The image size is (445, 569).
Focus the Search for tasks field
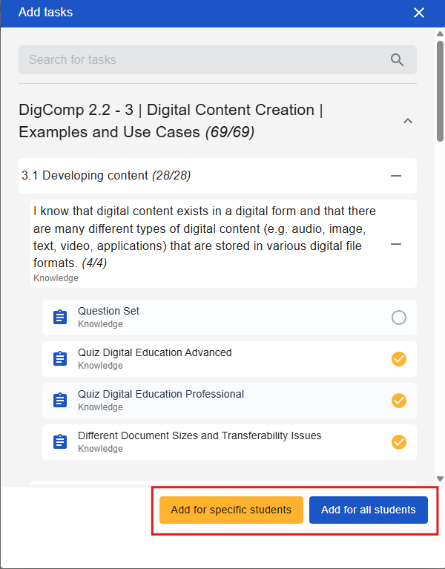pos(200,60)
